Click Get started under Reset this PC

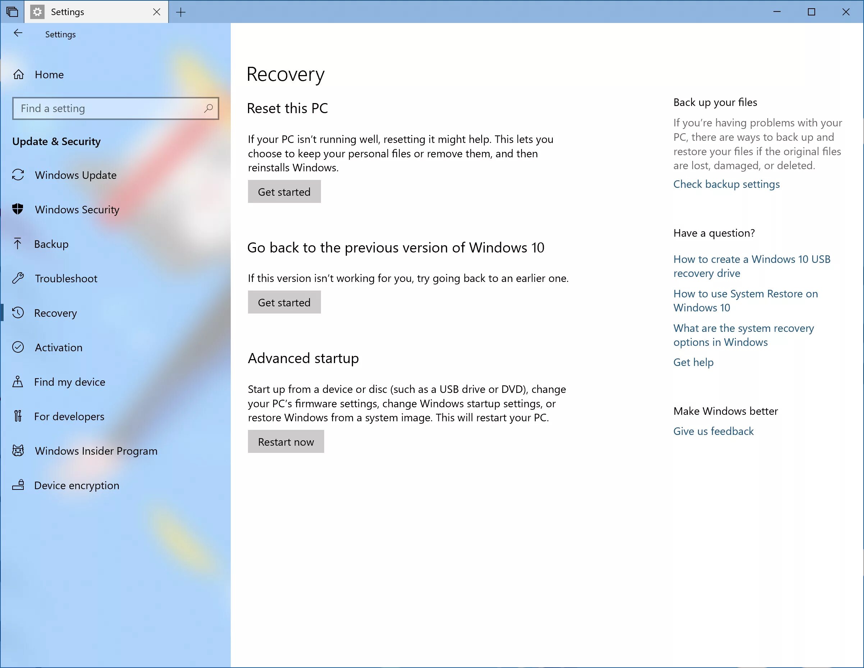(x=284, y=191)
